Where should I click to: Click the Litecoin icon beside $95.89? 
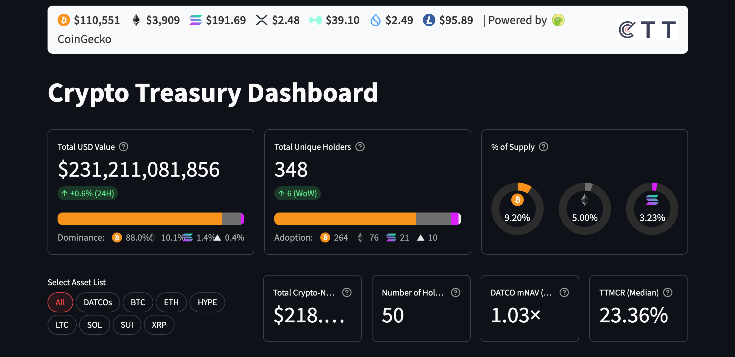click(429, 20)
